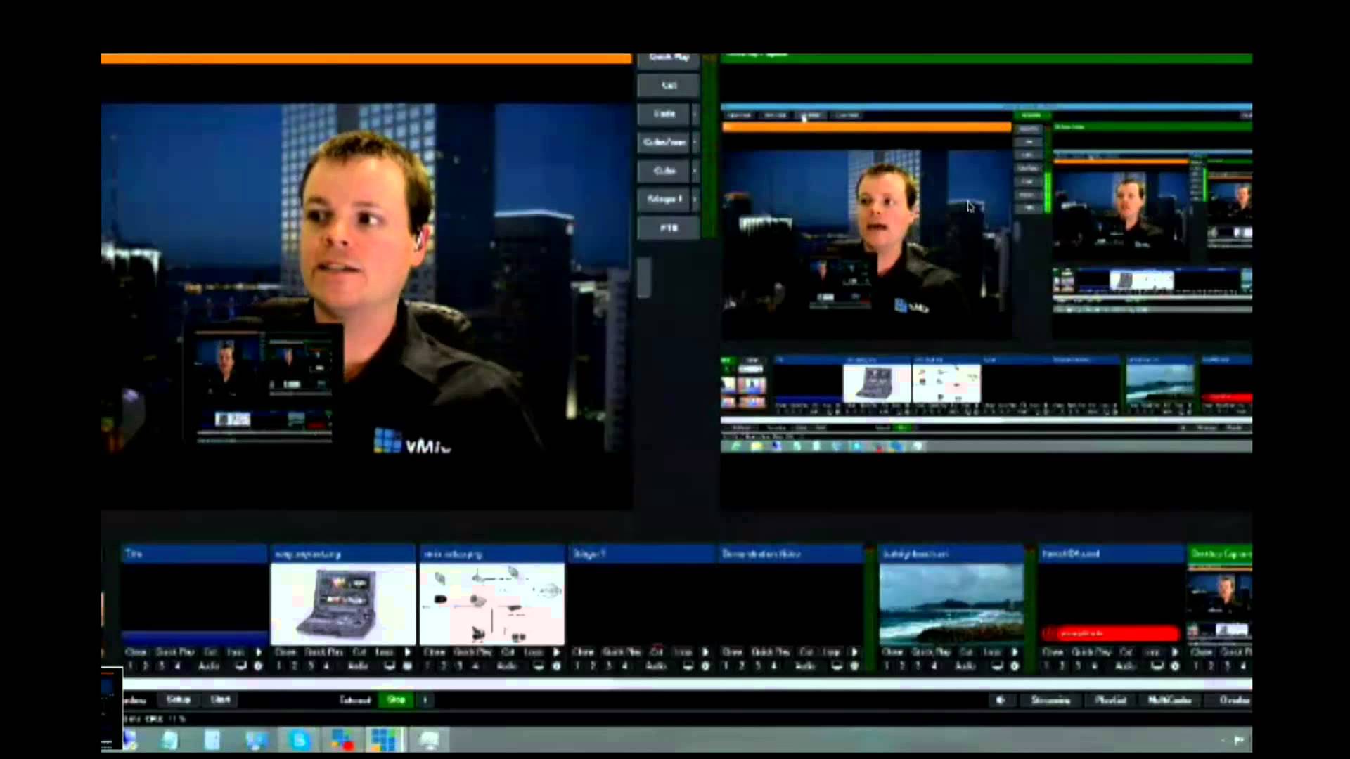Open the Skype icon in the taskbar

[x=300, y=740]
